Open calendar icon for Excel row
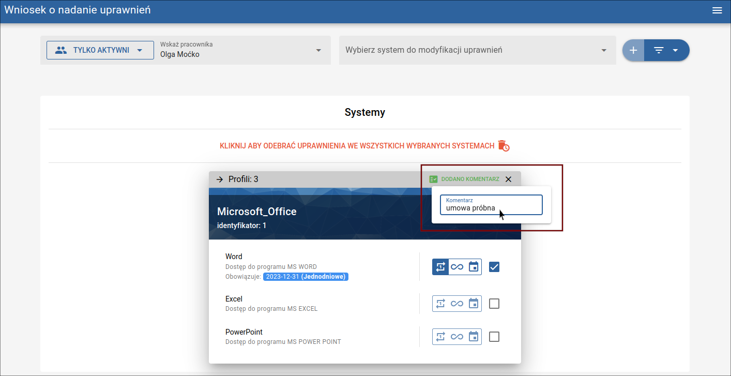 click(474, 304)
